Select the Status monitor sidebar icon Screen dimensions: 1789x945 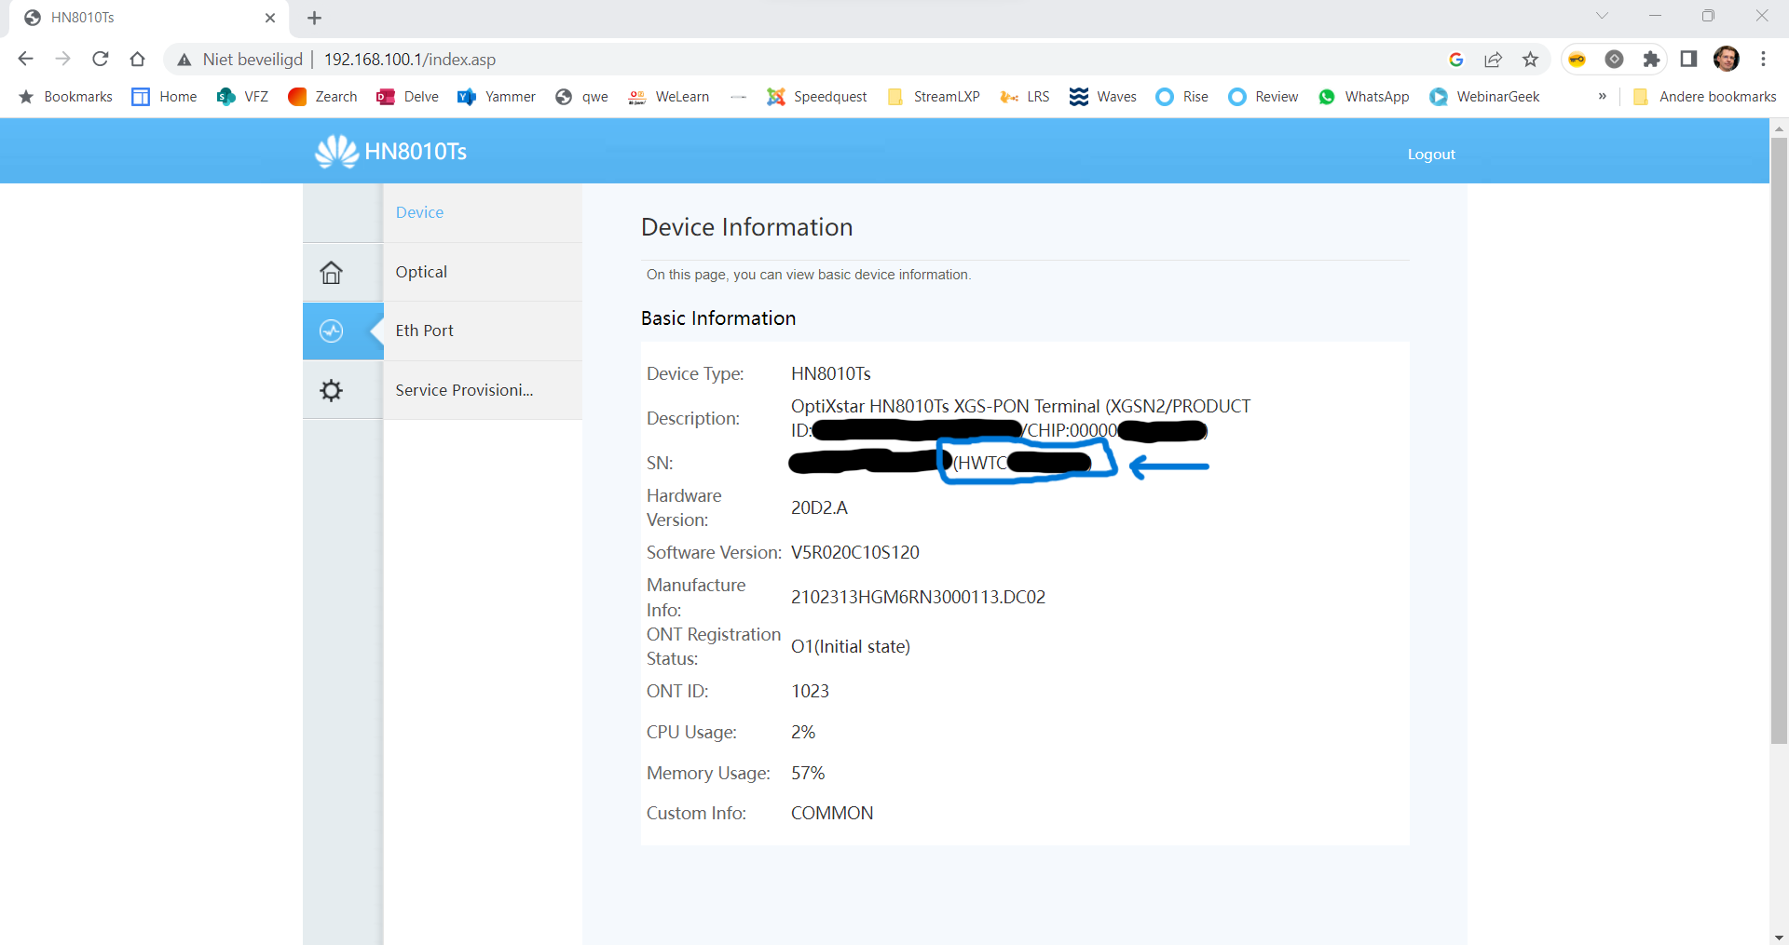[x=331, y=331]
